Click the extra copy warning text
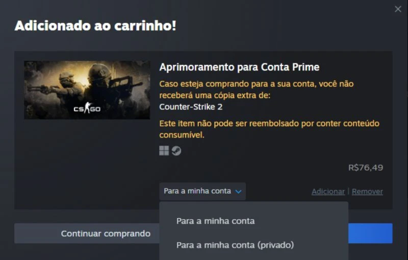Viewport: 408px width, 260px height. coord(257,89)
